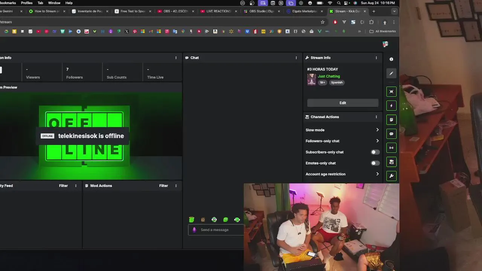Image resolution: width=482 pixels, height=271 pixels.
Task: Open Mod Actions three-dot menu
Action: pos(176,186)
